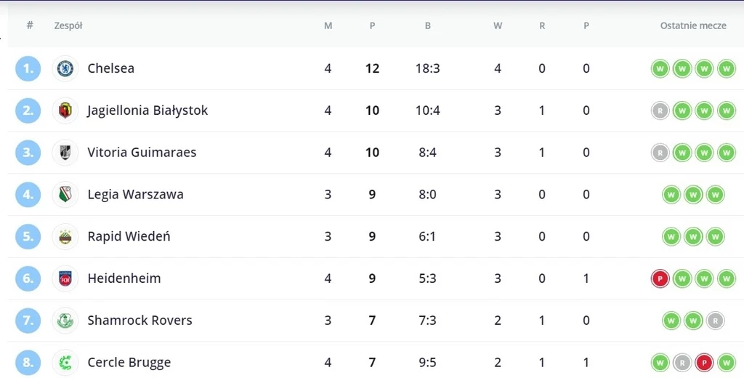Click the Rapid Wiedeń crest icon

[x=65, y=236]
